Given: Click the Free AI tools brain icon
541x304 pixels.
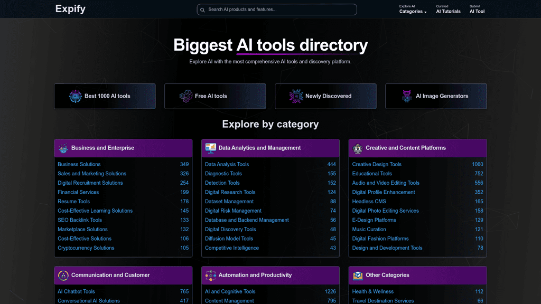Looking at the screenshot, I should (x=186, y=96).
